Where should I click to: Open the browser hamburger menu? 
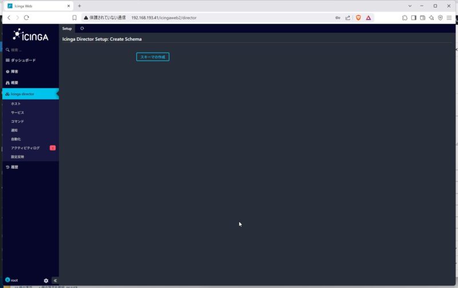tap(449, 18)
